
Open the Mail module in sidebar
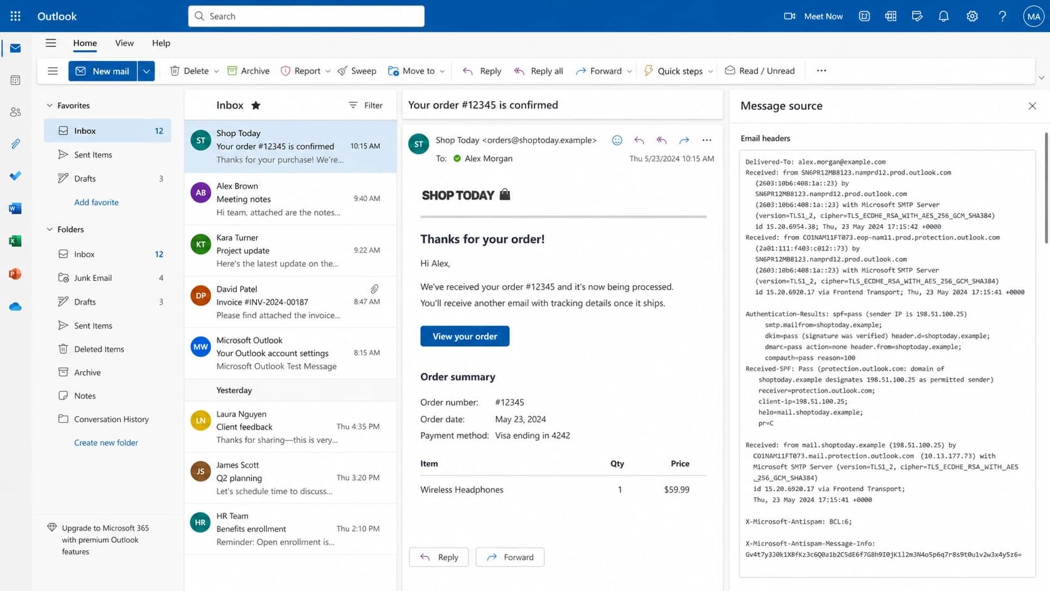click(x=15, y=48)
